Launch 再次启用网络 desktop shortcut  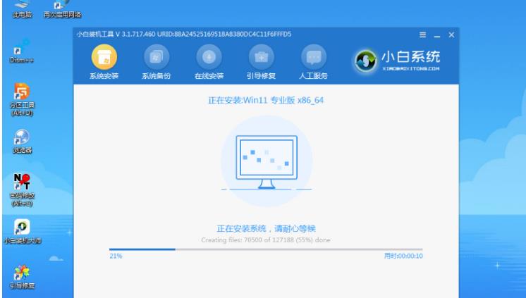click(62, 9)
